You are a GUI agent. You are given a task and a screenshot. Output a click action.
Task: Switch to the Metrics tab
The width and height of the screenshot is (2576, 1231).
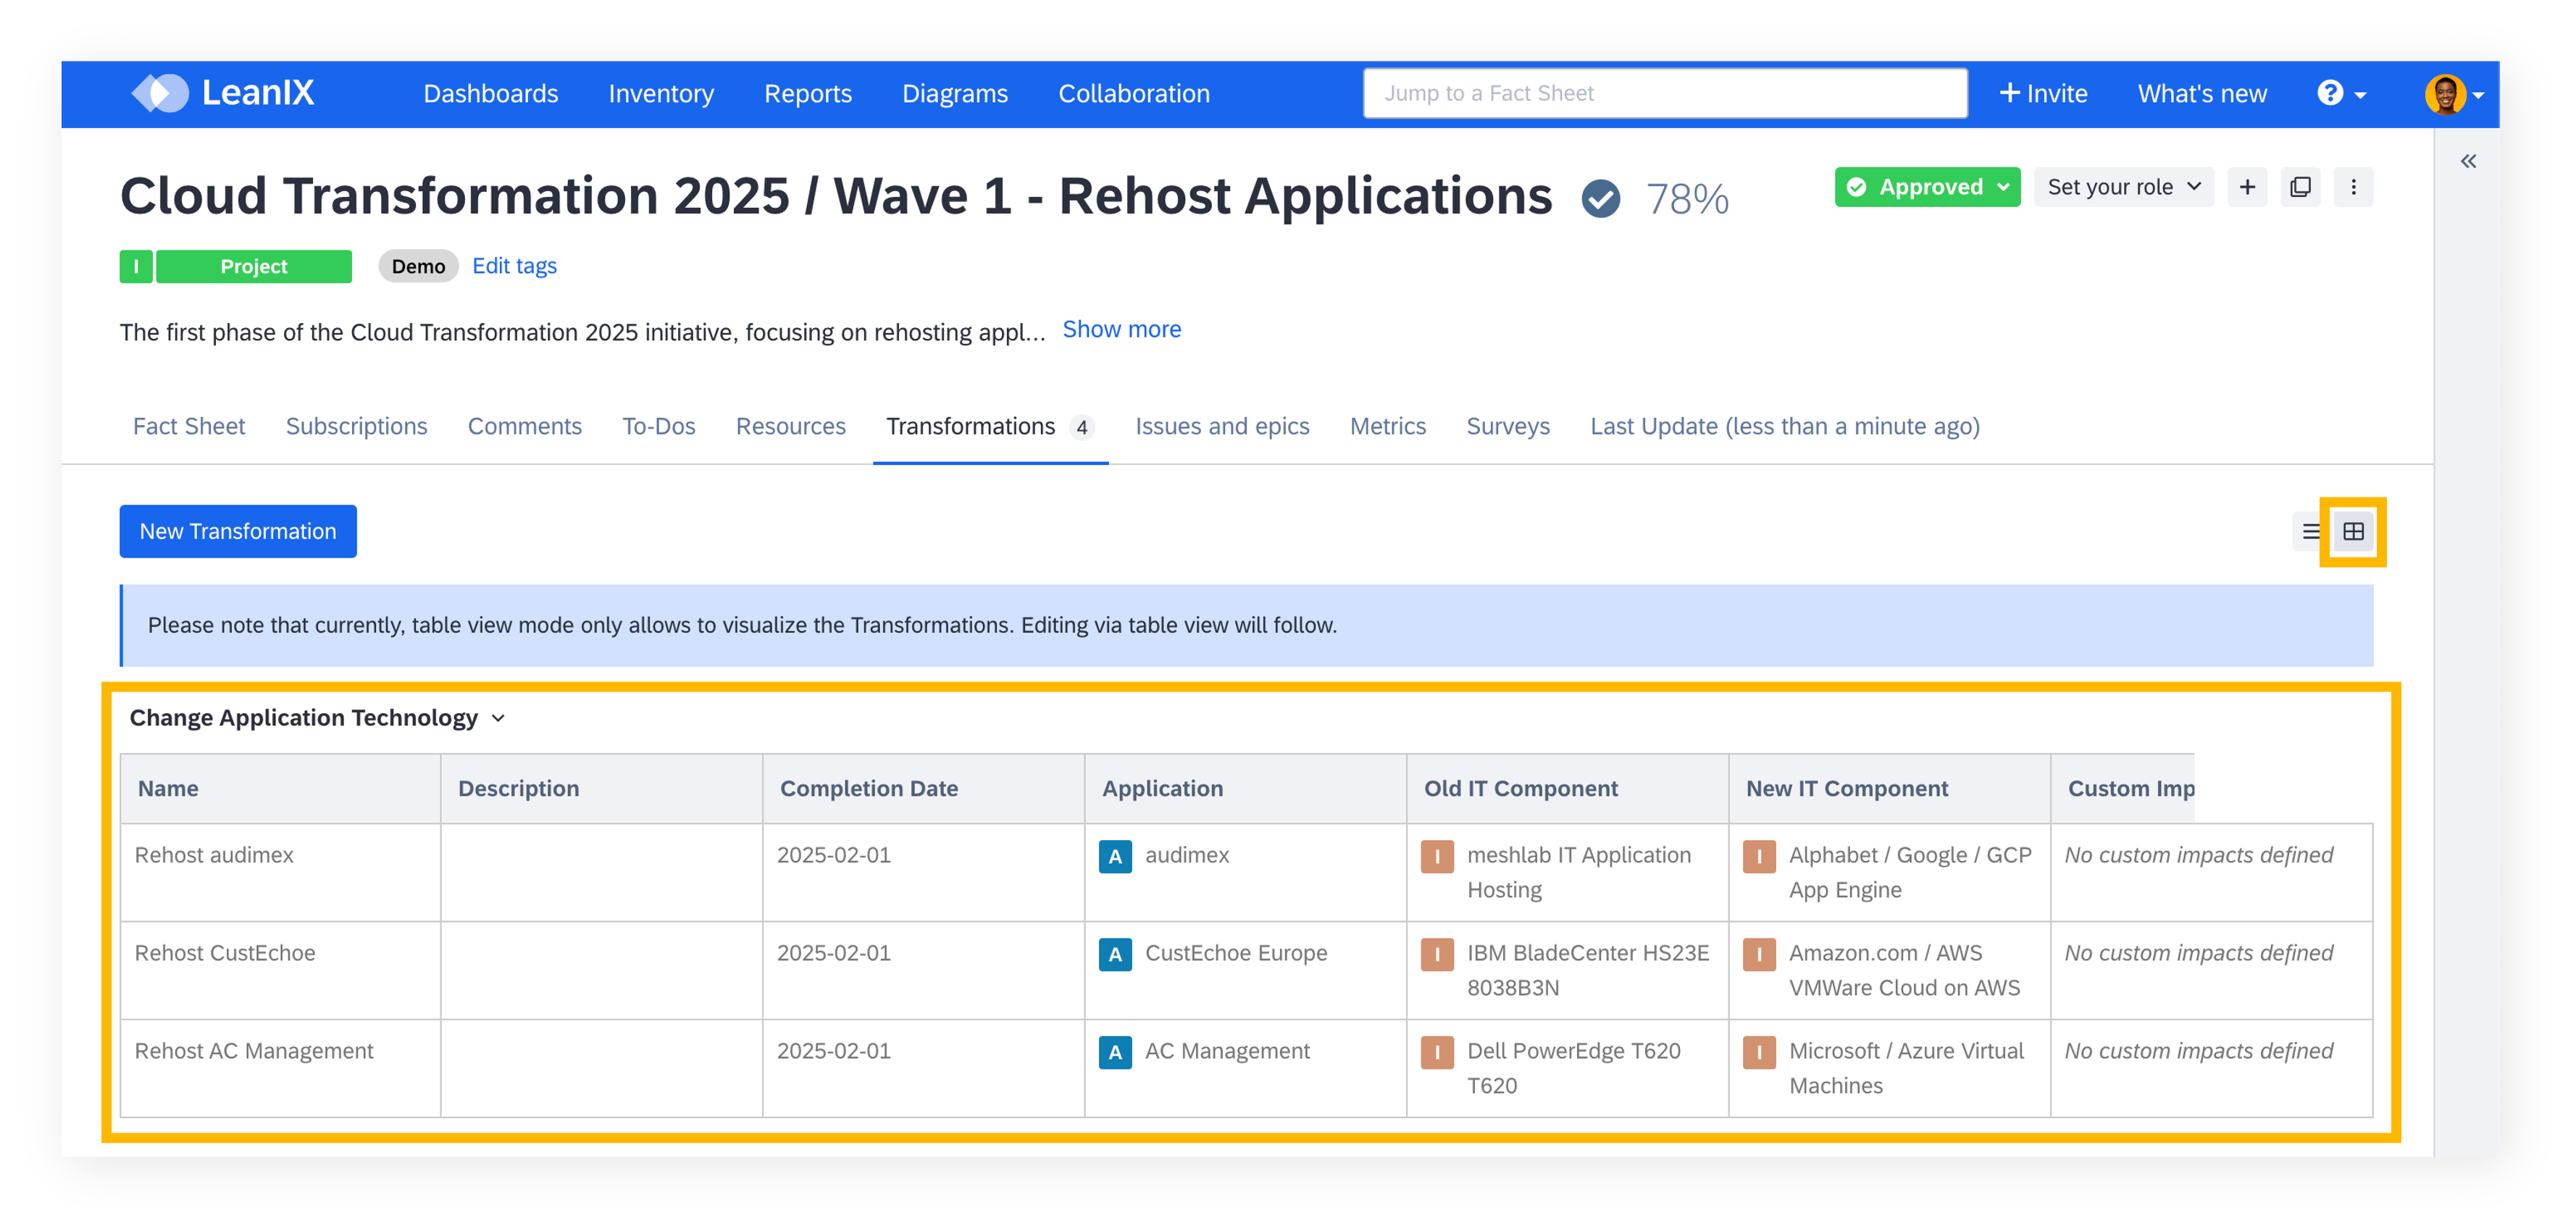coord(1387,427)
